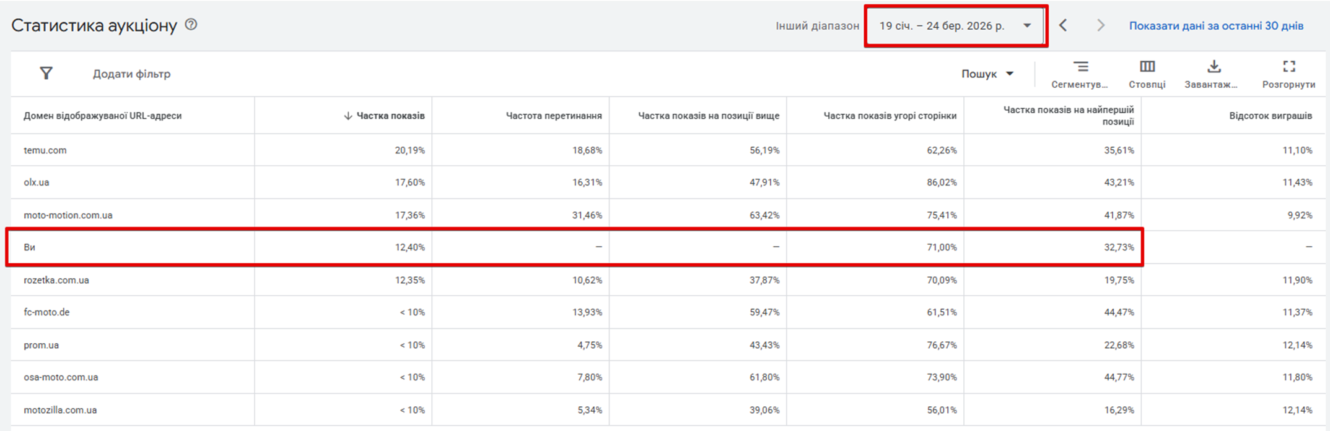Expand table with Розгорнути icon
Viewport: 1330px width, 431px height.
click(x=1288, y=74)
